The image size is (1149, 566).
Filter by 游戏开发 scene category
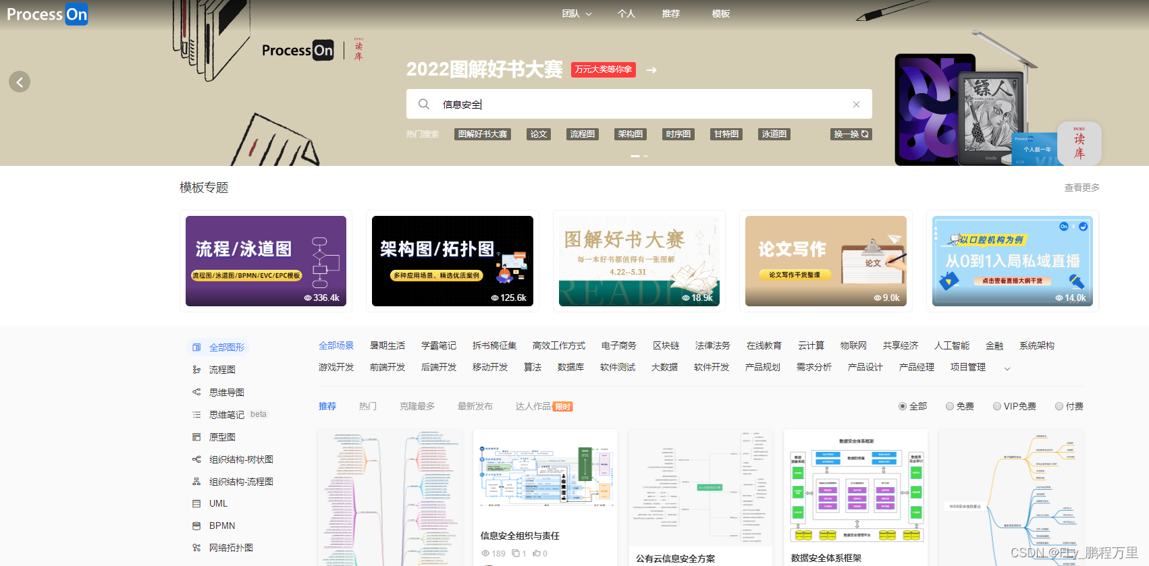(336, 367)
